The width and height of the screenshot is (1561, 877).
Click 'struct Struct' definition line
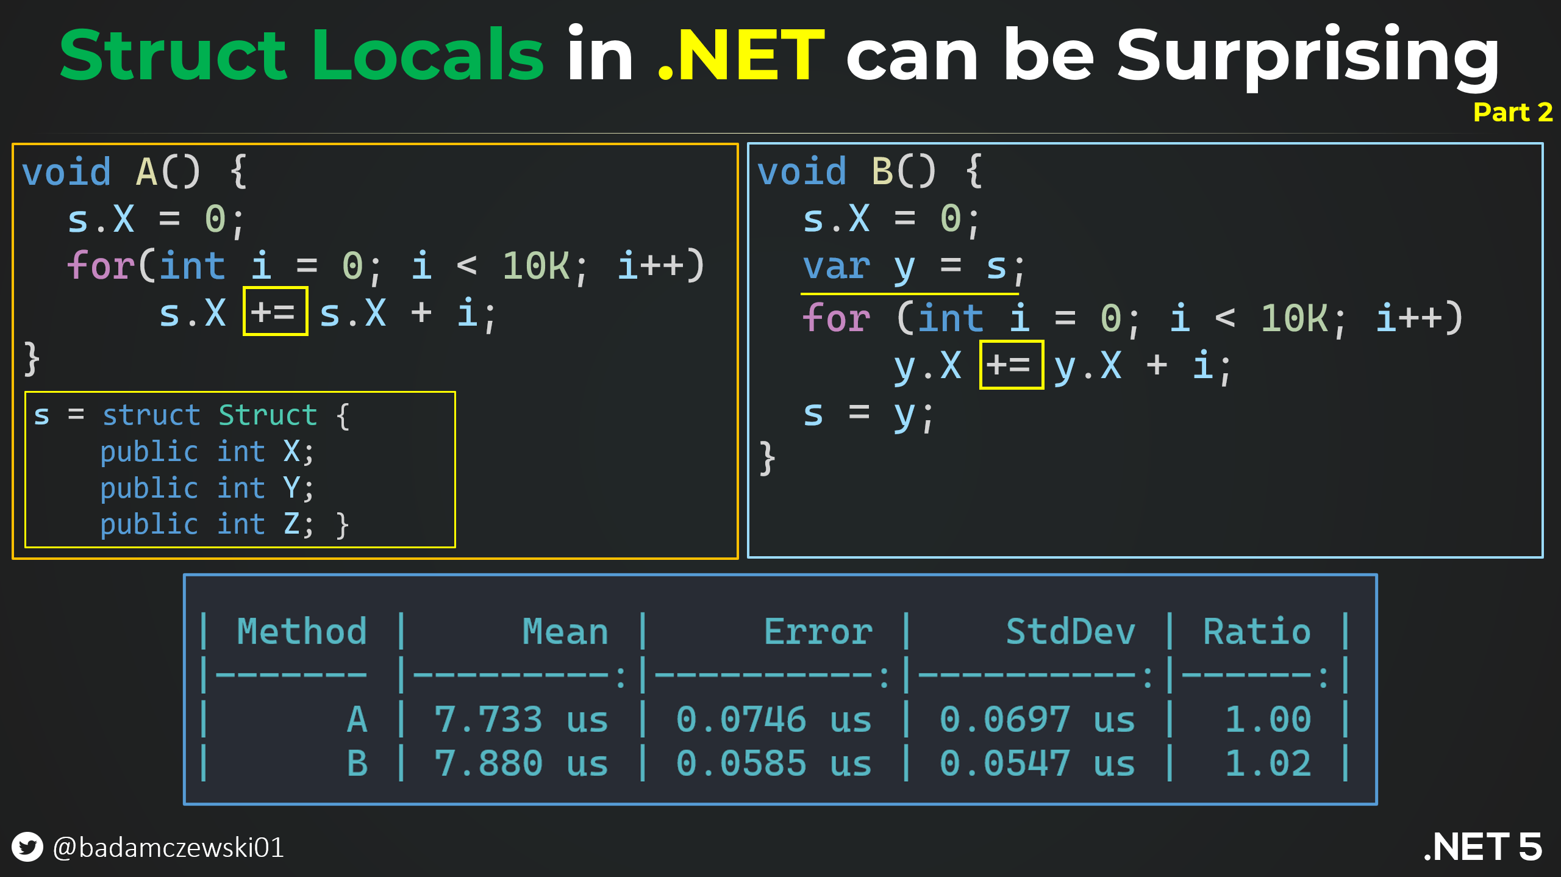(x=209, y=416)
